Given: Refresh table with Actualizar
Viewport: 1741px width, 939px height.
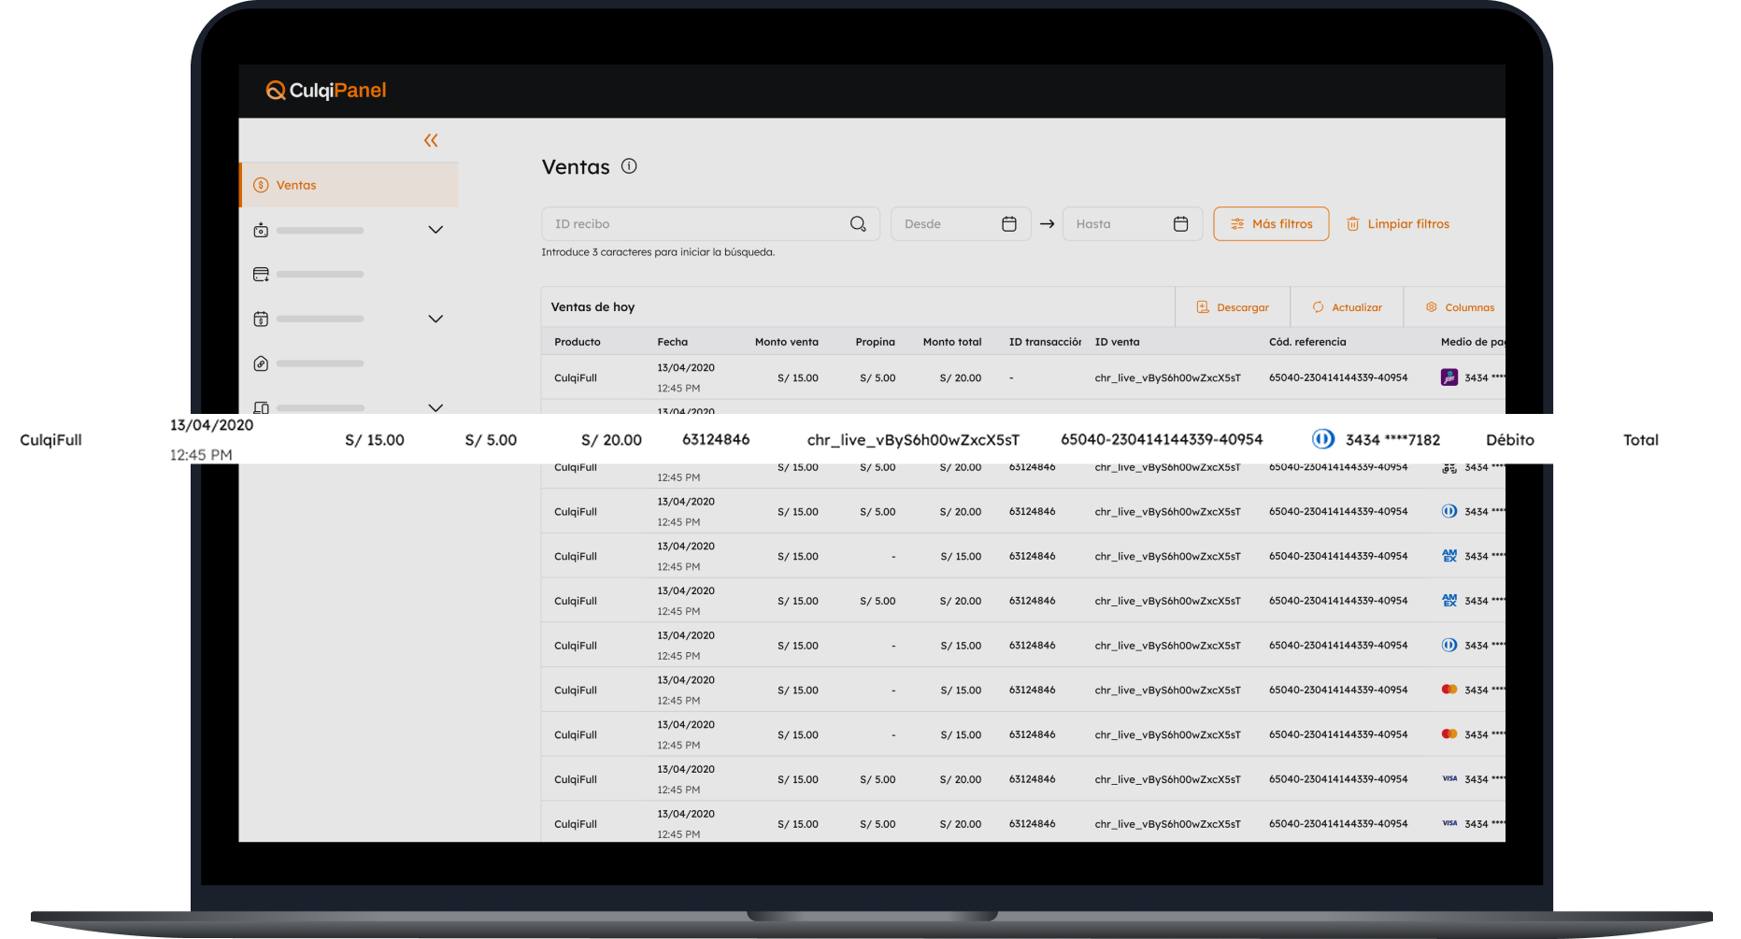Looking at the screenshot, I should tap(1347, 307).
